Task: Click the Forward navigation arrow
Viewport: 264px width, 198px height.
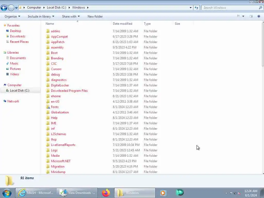Action: pyautogui.click(x=11, y=8)
